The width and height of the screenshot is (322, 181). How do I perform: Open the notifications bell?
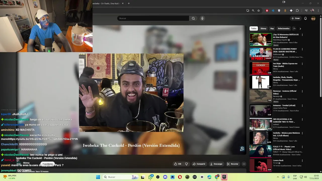[305, 18]
